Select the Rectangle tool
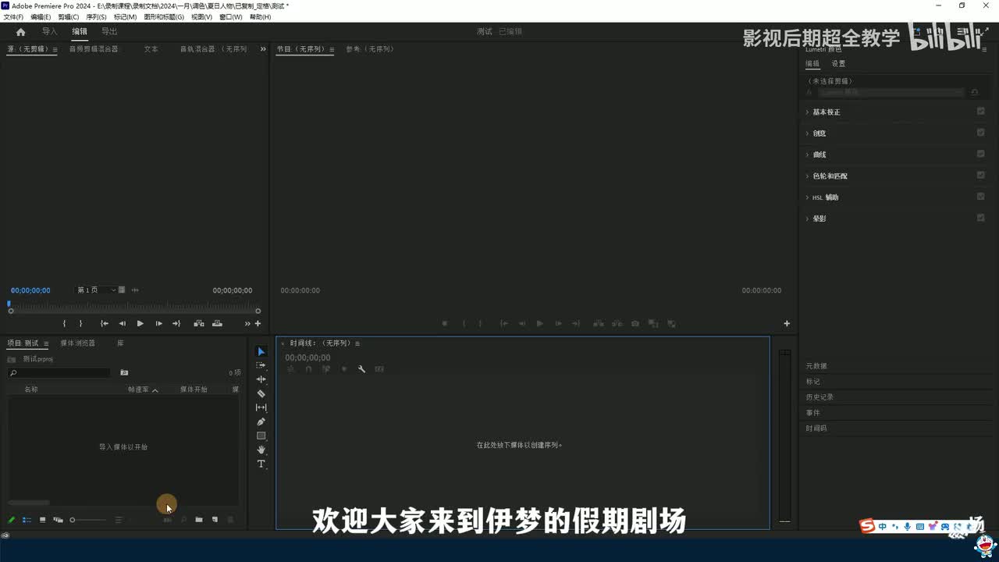999x562 pixels. coord(261,436)
